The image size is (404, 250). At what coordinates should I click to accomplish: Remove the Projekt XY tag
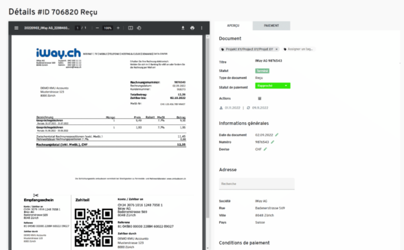[x=276, y=49]
